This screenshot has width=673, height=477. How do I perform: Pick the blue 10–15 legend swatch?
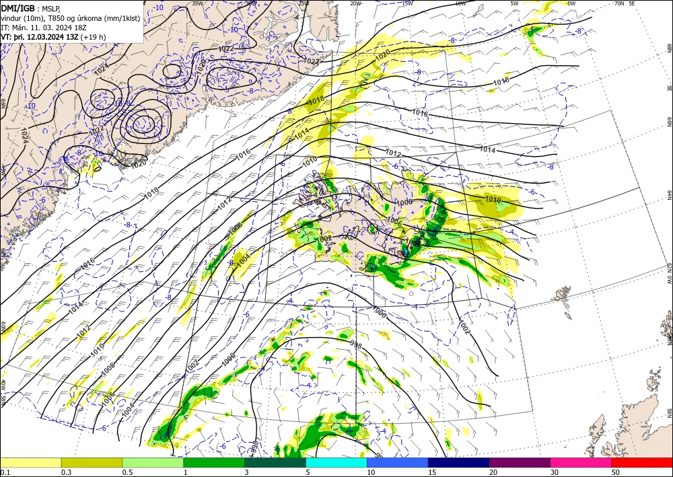point(398,462)
